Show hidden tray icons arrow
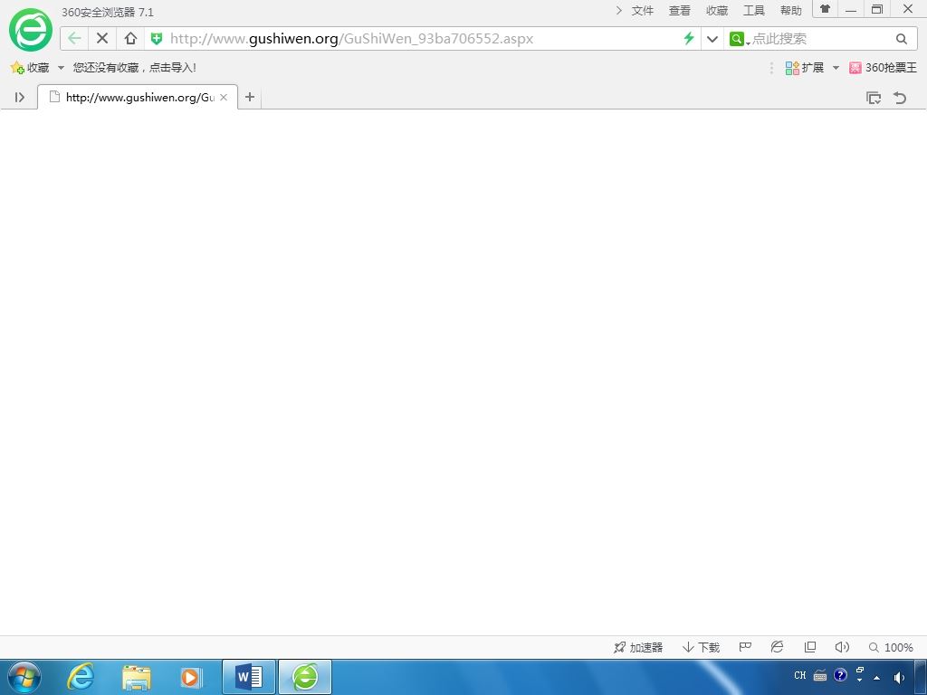 point(876,678)
